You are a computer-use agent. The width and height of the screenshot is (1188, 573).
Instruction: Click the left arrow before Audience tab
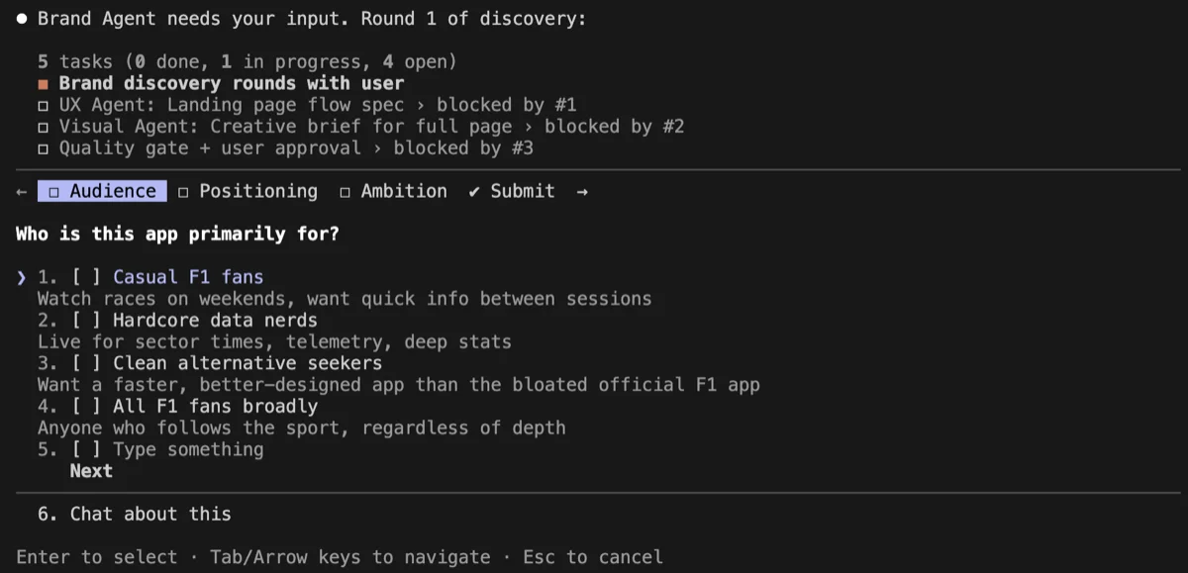point(22,192)
